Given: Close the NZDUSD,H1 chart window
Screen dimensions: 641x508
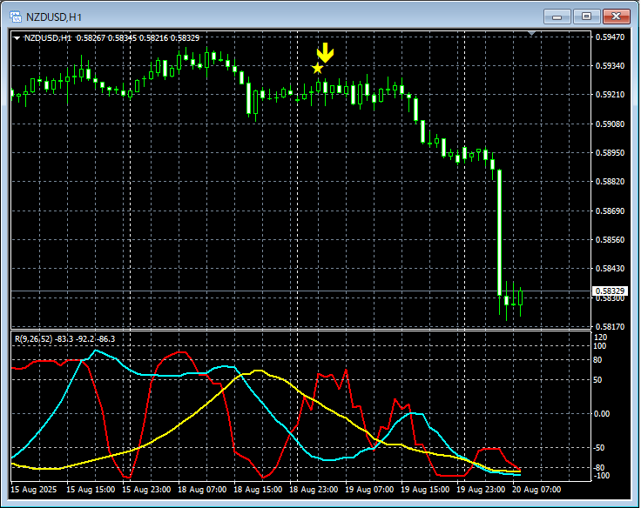Looking at the screenshot, I should [x=616, y=17].
